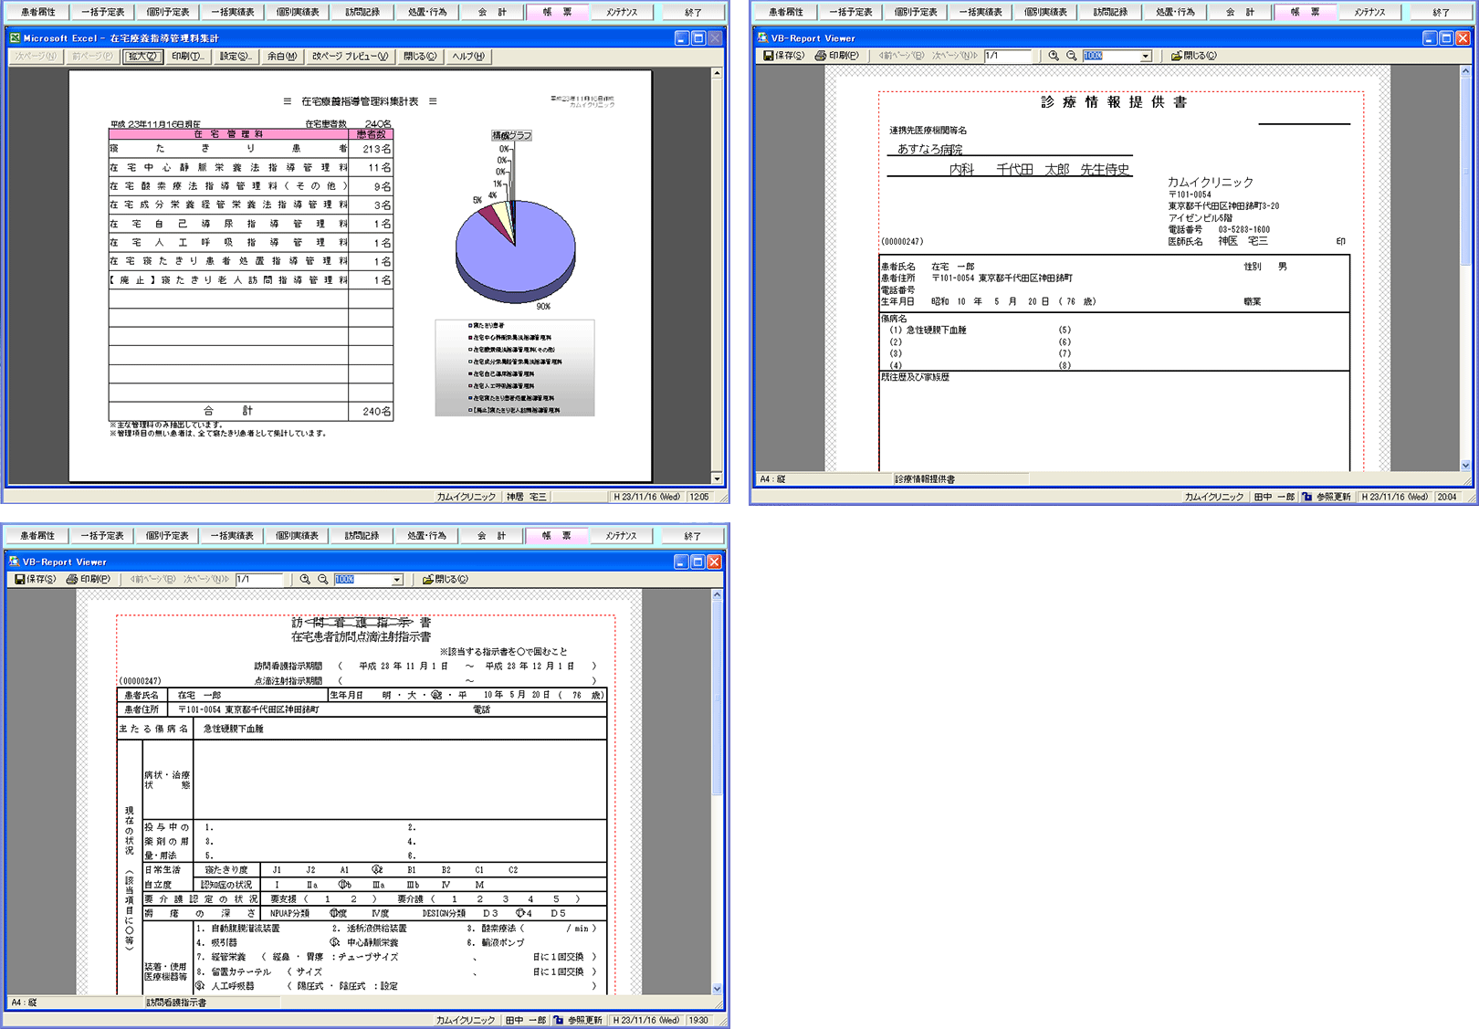Open the 患者属性 tab above the Excel window

[x=38, y=12]
